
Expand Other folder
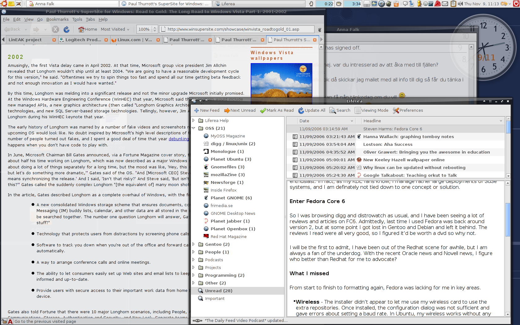click(x=193, y=283)
